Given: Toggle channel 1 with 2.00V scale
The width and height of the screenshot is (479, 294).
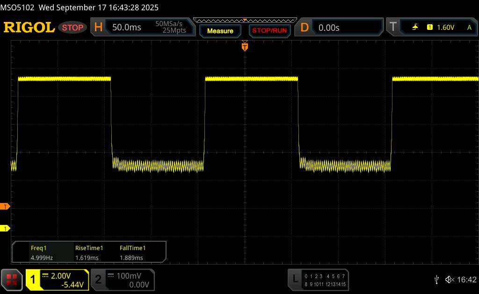Looking at the screenshot, I should point(57,280).
